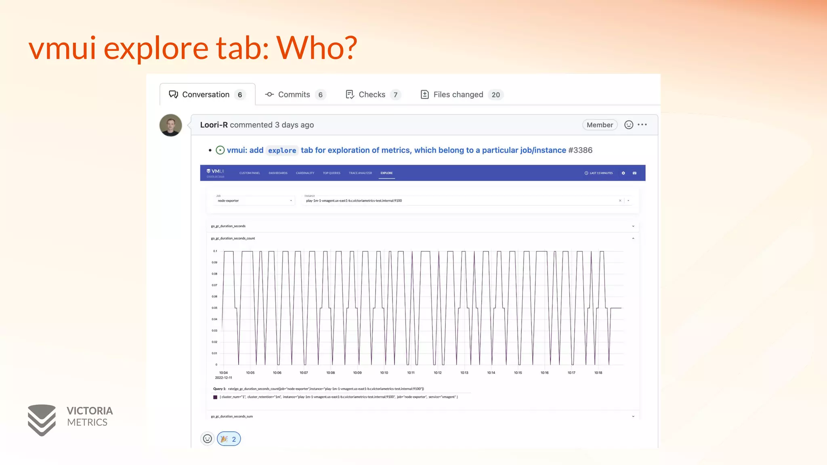Open Loori-R's avatar photo

(170, 125)
